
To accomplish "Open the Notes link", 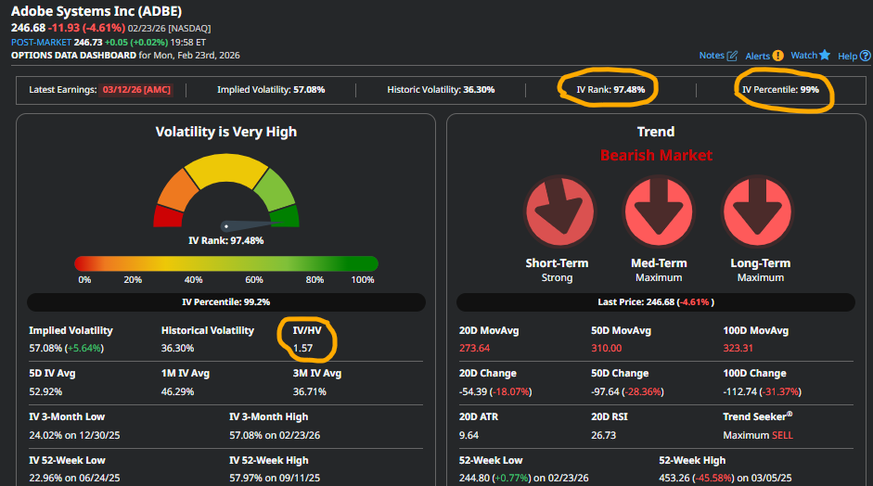I will click(x=712, y=55).
